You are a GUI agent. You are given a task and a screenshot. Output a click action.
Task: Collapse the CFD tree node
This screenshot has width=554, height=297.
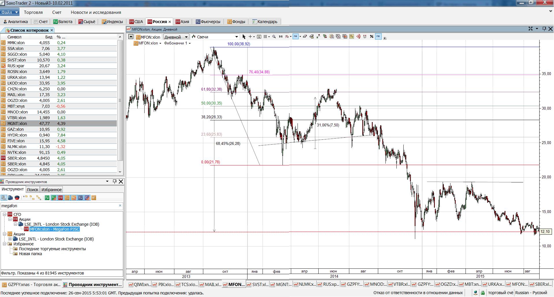tap(5, 214)
